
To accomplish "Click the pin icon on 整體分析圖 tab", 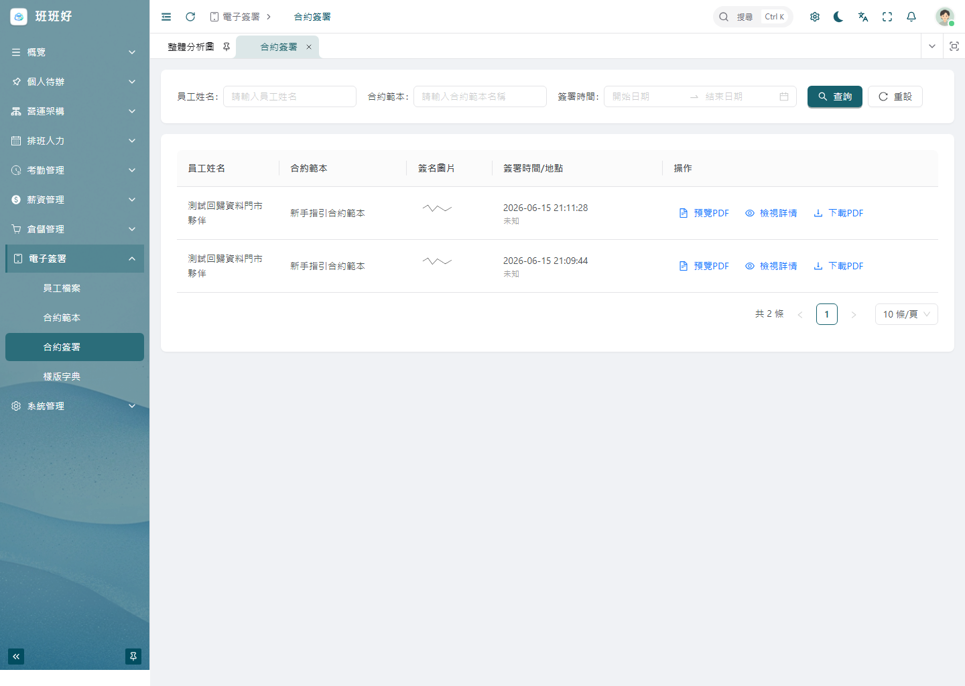I will pyautogui.click(x=227, y=47).
